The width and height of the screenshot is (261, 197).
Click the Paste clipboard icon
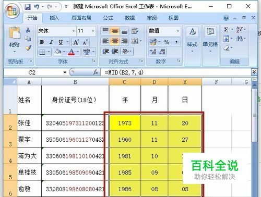pos(15,33)
